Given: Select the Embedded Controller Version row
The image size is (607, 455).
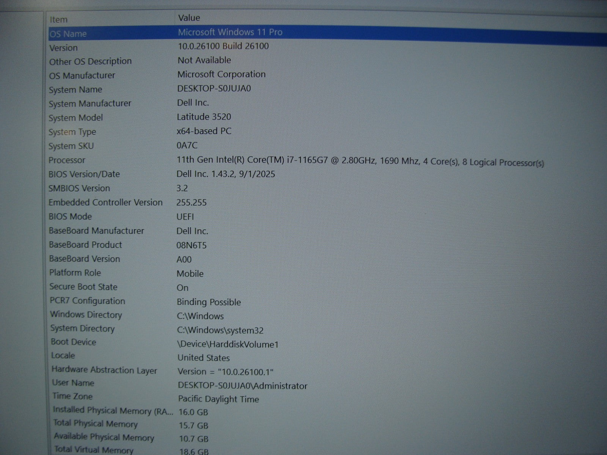Looking at the screenshot, I should coord(105,202).
